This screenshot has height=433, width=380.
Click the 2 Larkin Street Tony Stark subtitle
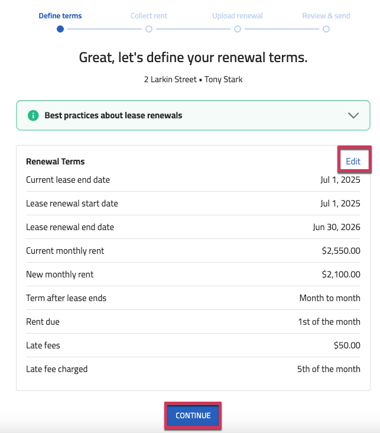[193, 79]
